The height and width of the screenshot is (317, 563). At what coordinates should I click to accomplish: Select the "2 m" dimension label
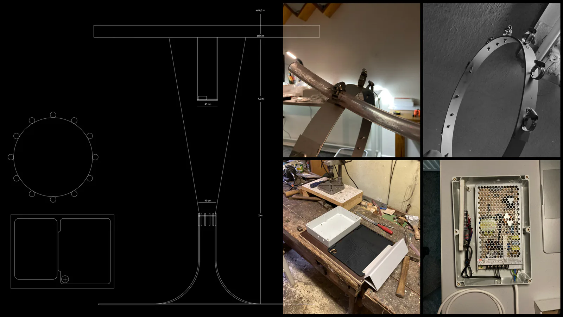click(260, 216)
